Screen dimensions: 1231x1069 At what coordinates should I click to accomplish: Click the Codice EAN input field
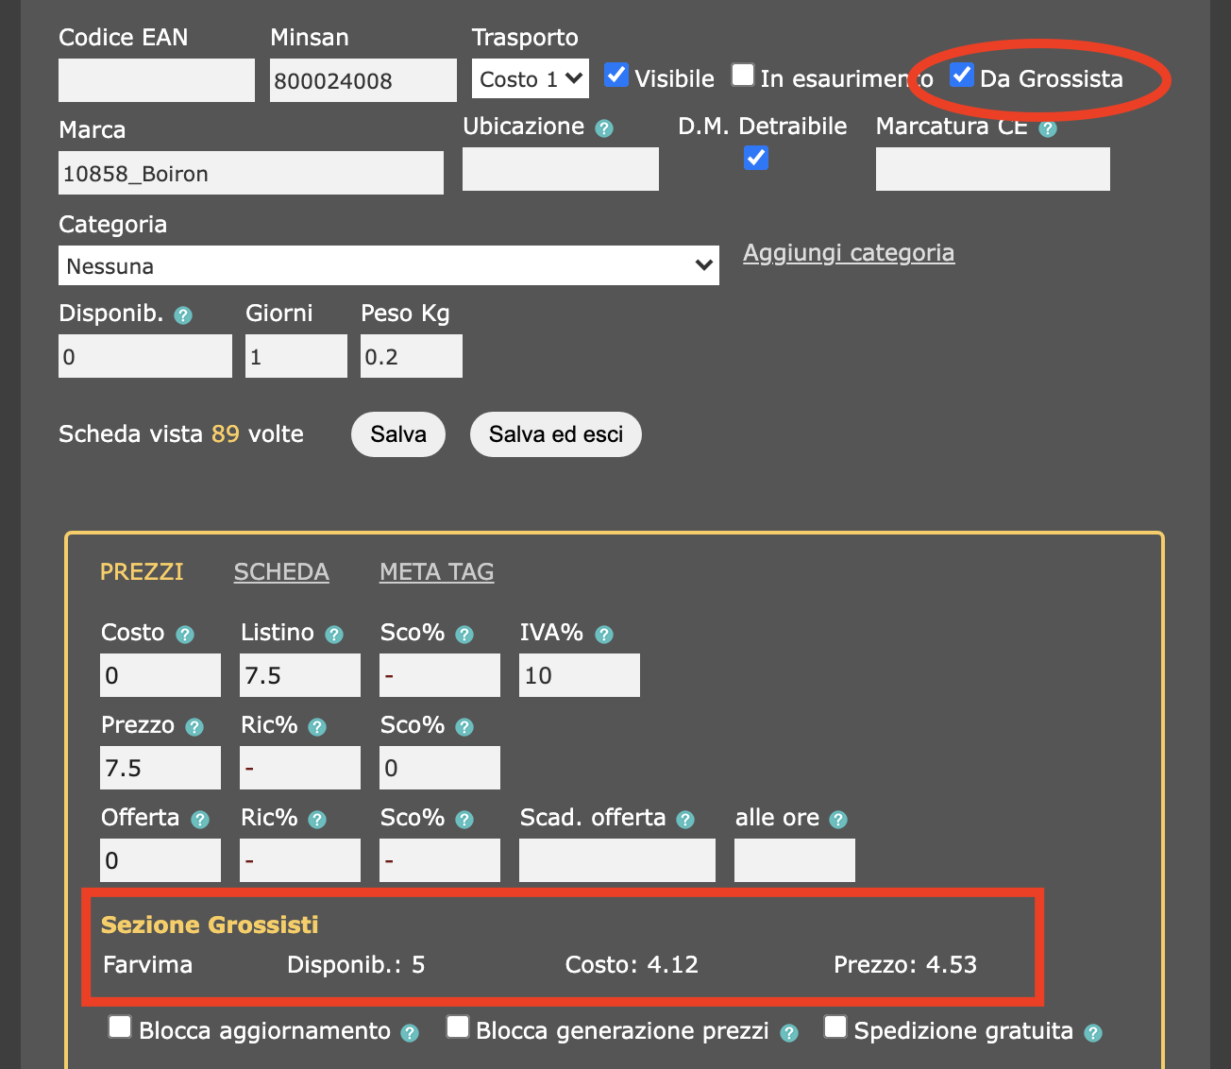tap(157, 80)
